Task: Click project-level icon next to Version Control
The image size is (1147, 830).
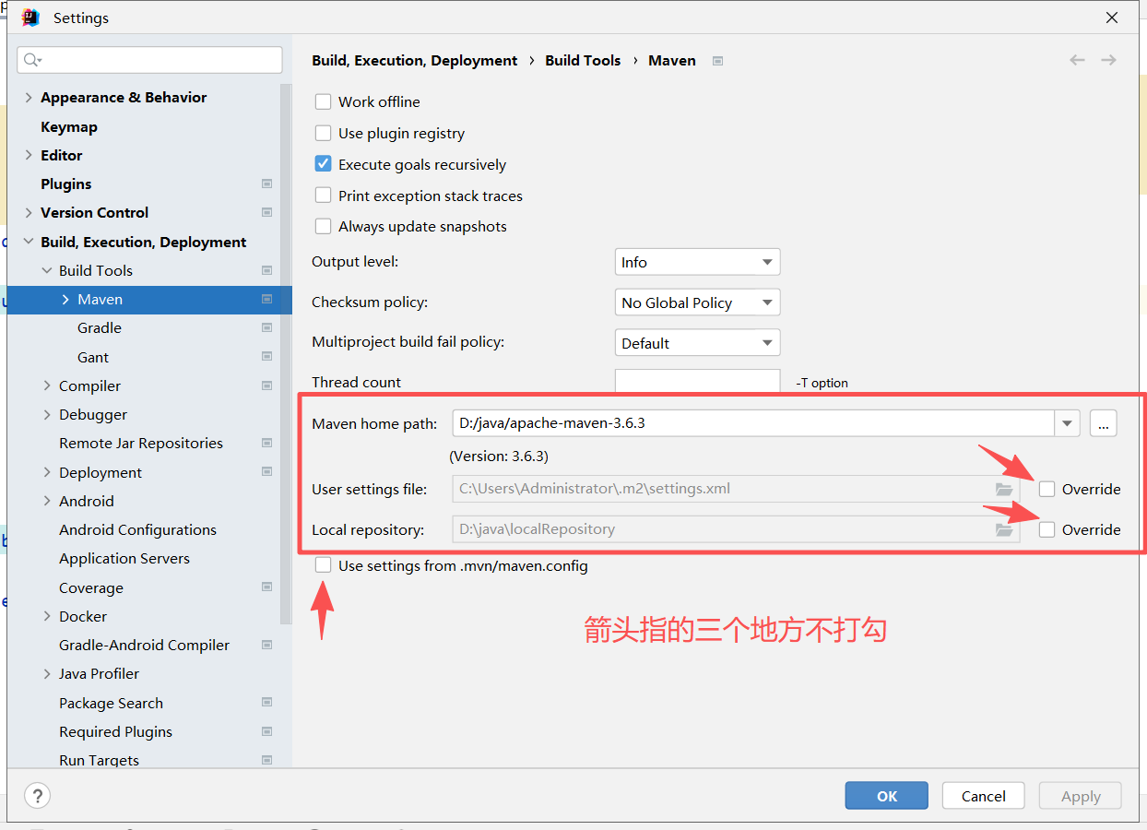Action: [266, 212]
